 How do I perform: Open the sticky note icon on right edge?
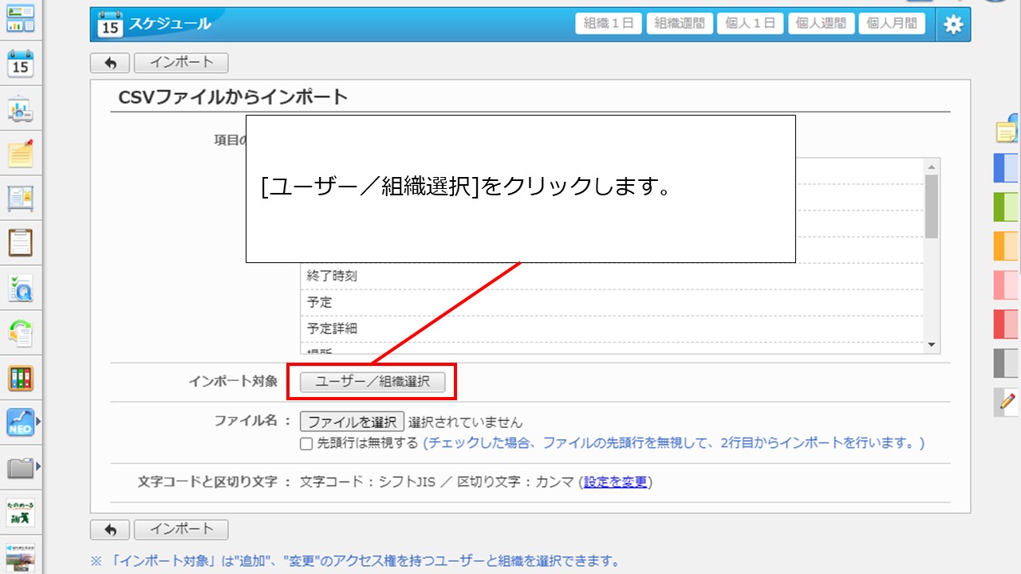[x=1006, y=131]
